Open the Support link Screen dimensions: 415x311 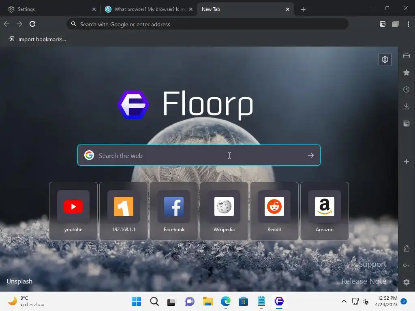(372, 264)
